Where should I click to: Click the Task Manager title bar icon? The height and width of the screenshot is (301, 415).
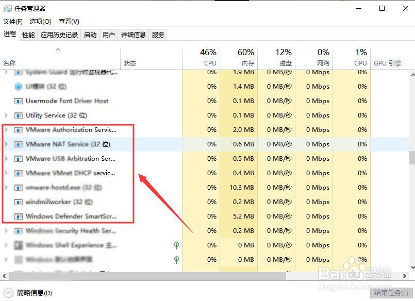[x=7, y=9]
